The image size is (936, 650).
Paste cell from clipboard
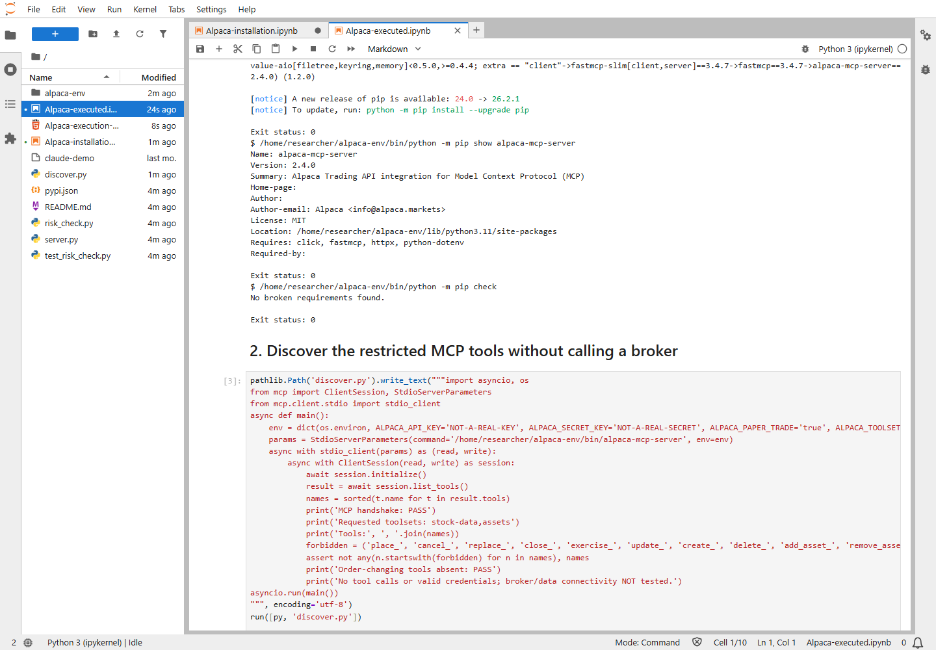click(x=276, y=49)
